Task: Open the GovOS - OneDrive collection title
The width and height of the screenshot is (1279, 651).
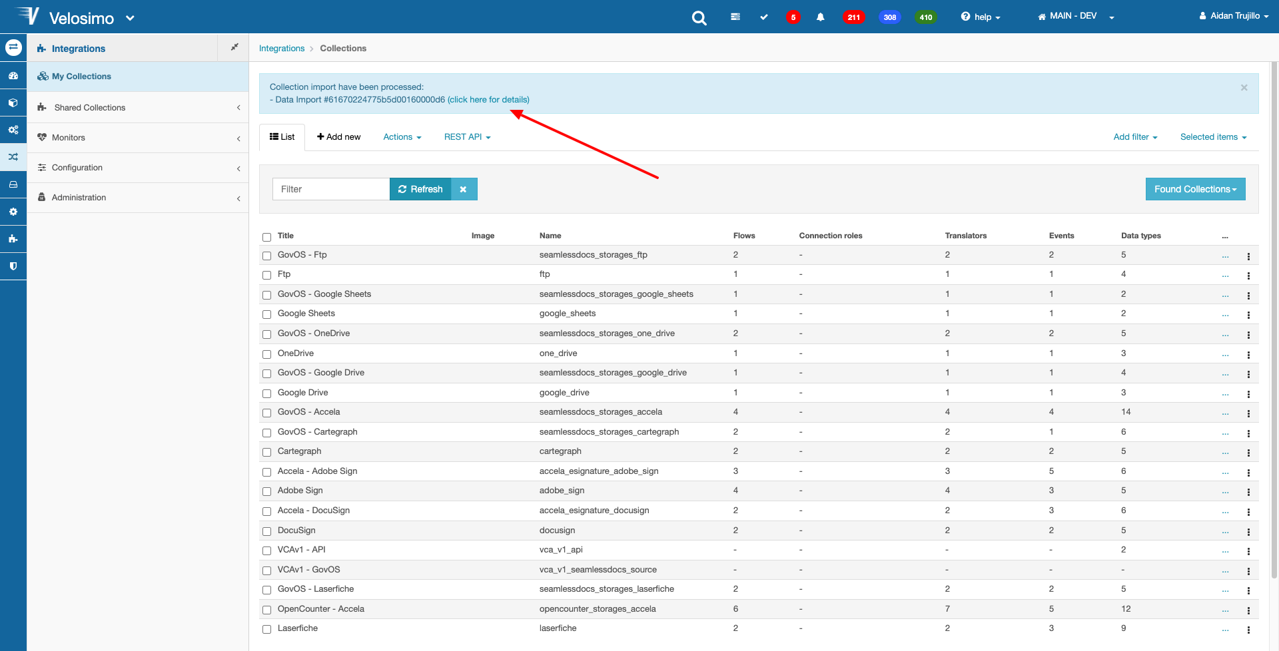Action: point(314,333)
